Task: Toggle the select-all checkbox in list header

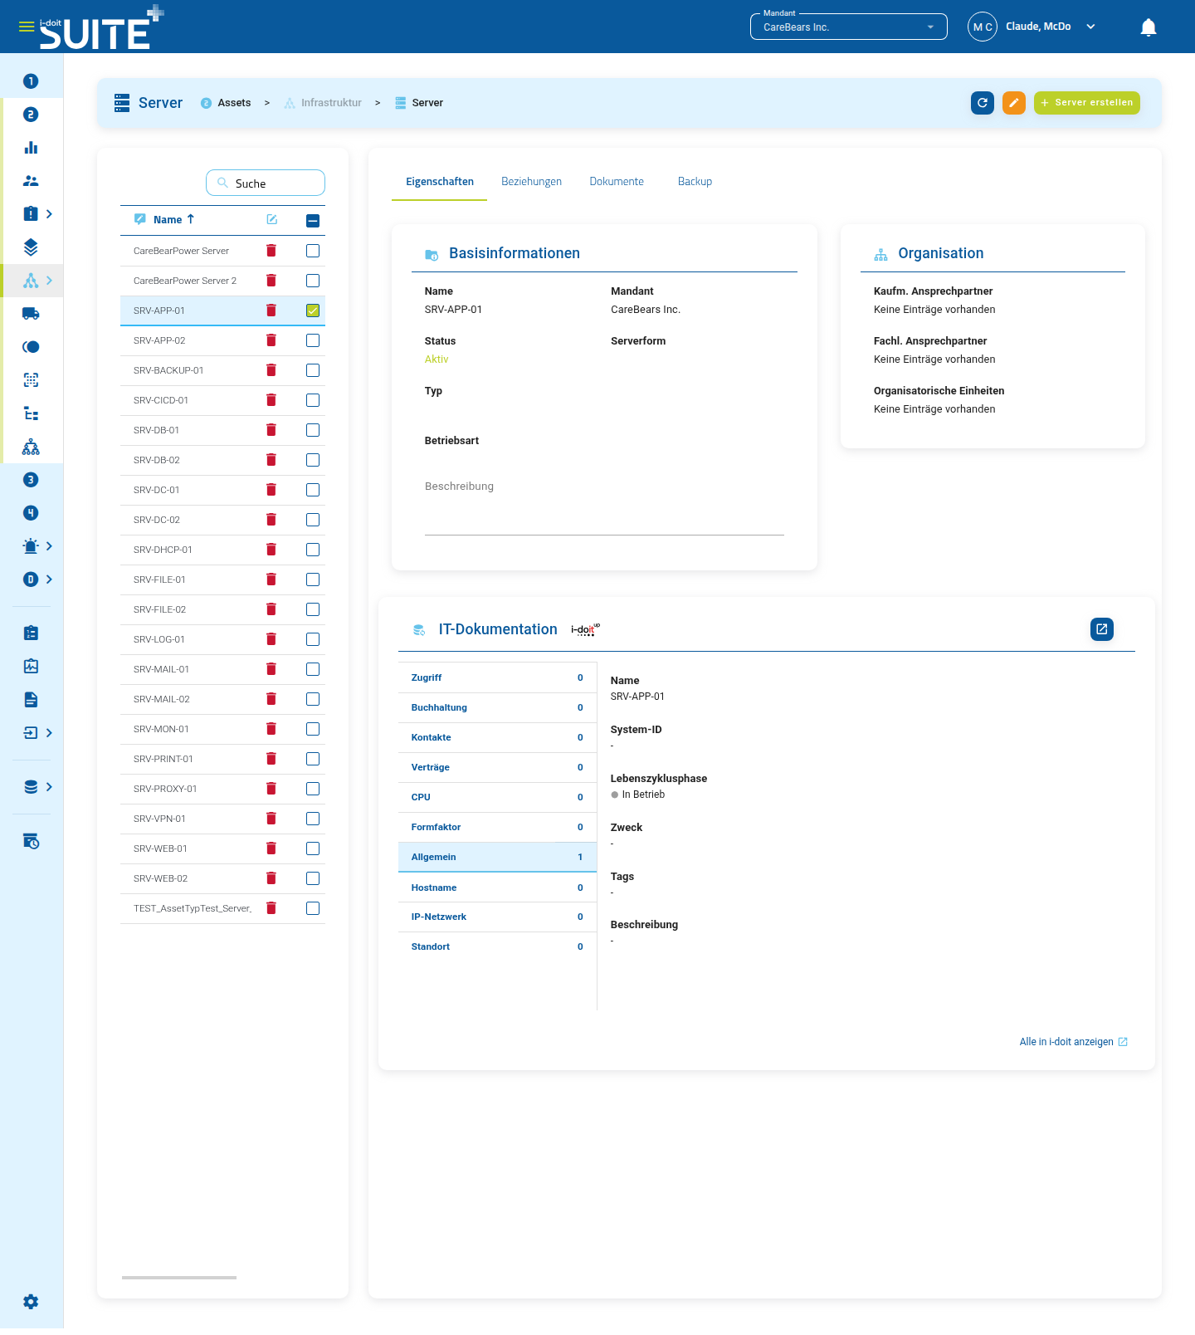Action: click(x=313, y=221)
